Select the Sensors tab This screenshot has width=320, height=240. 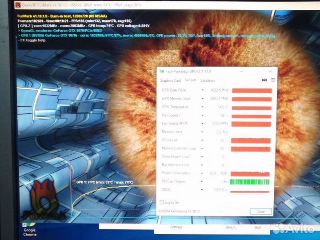(x=190, y=80)
